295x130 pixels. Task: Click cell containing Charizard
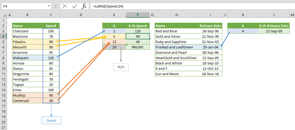(x=28, y=31)
